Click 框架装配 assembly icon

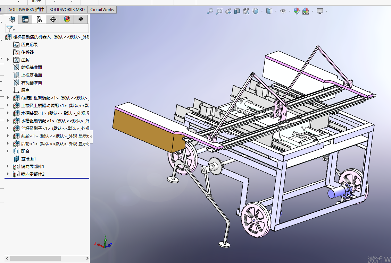pyautogui.click(x=16, y=98)
